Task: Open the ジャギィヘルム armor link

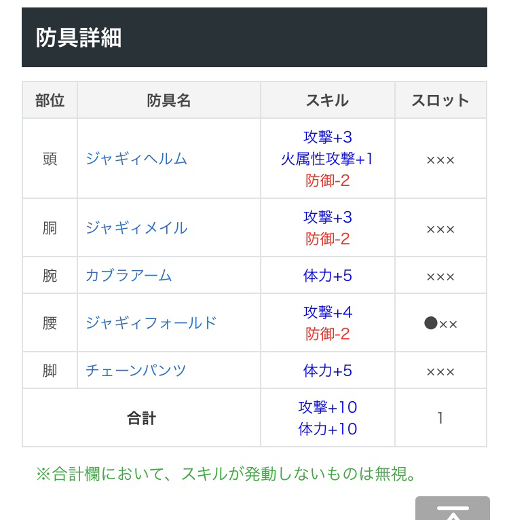Action: [x=136, y=159]
